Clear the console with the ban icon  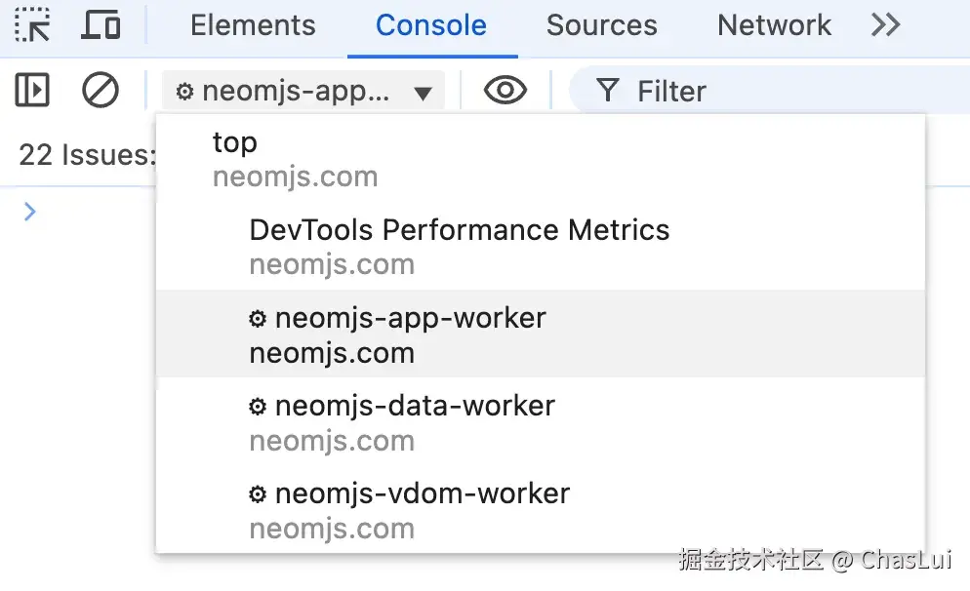coord(100,91)
